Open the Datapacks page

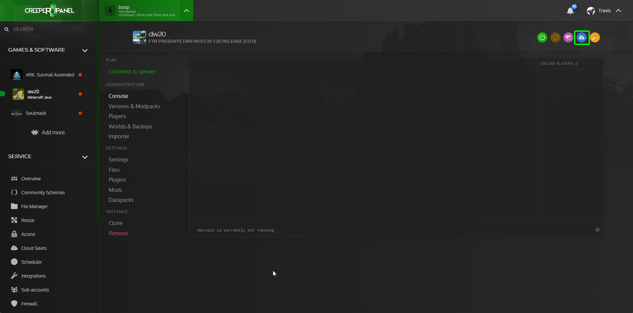[121, 200]
